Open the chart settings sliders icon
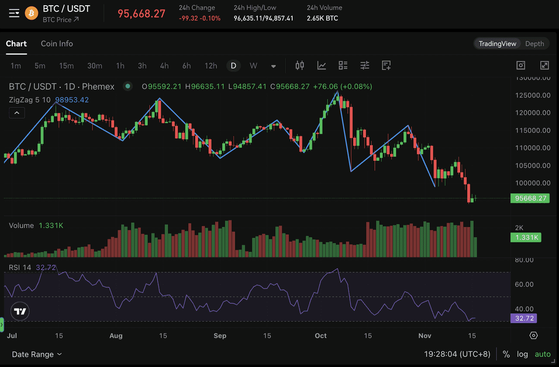Image resolution: width=559 pixels, height=367 pixels. 365,66
